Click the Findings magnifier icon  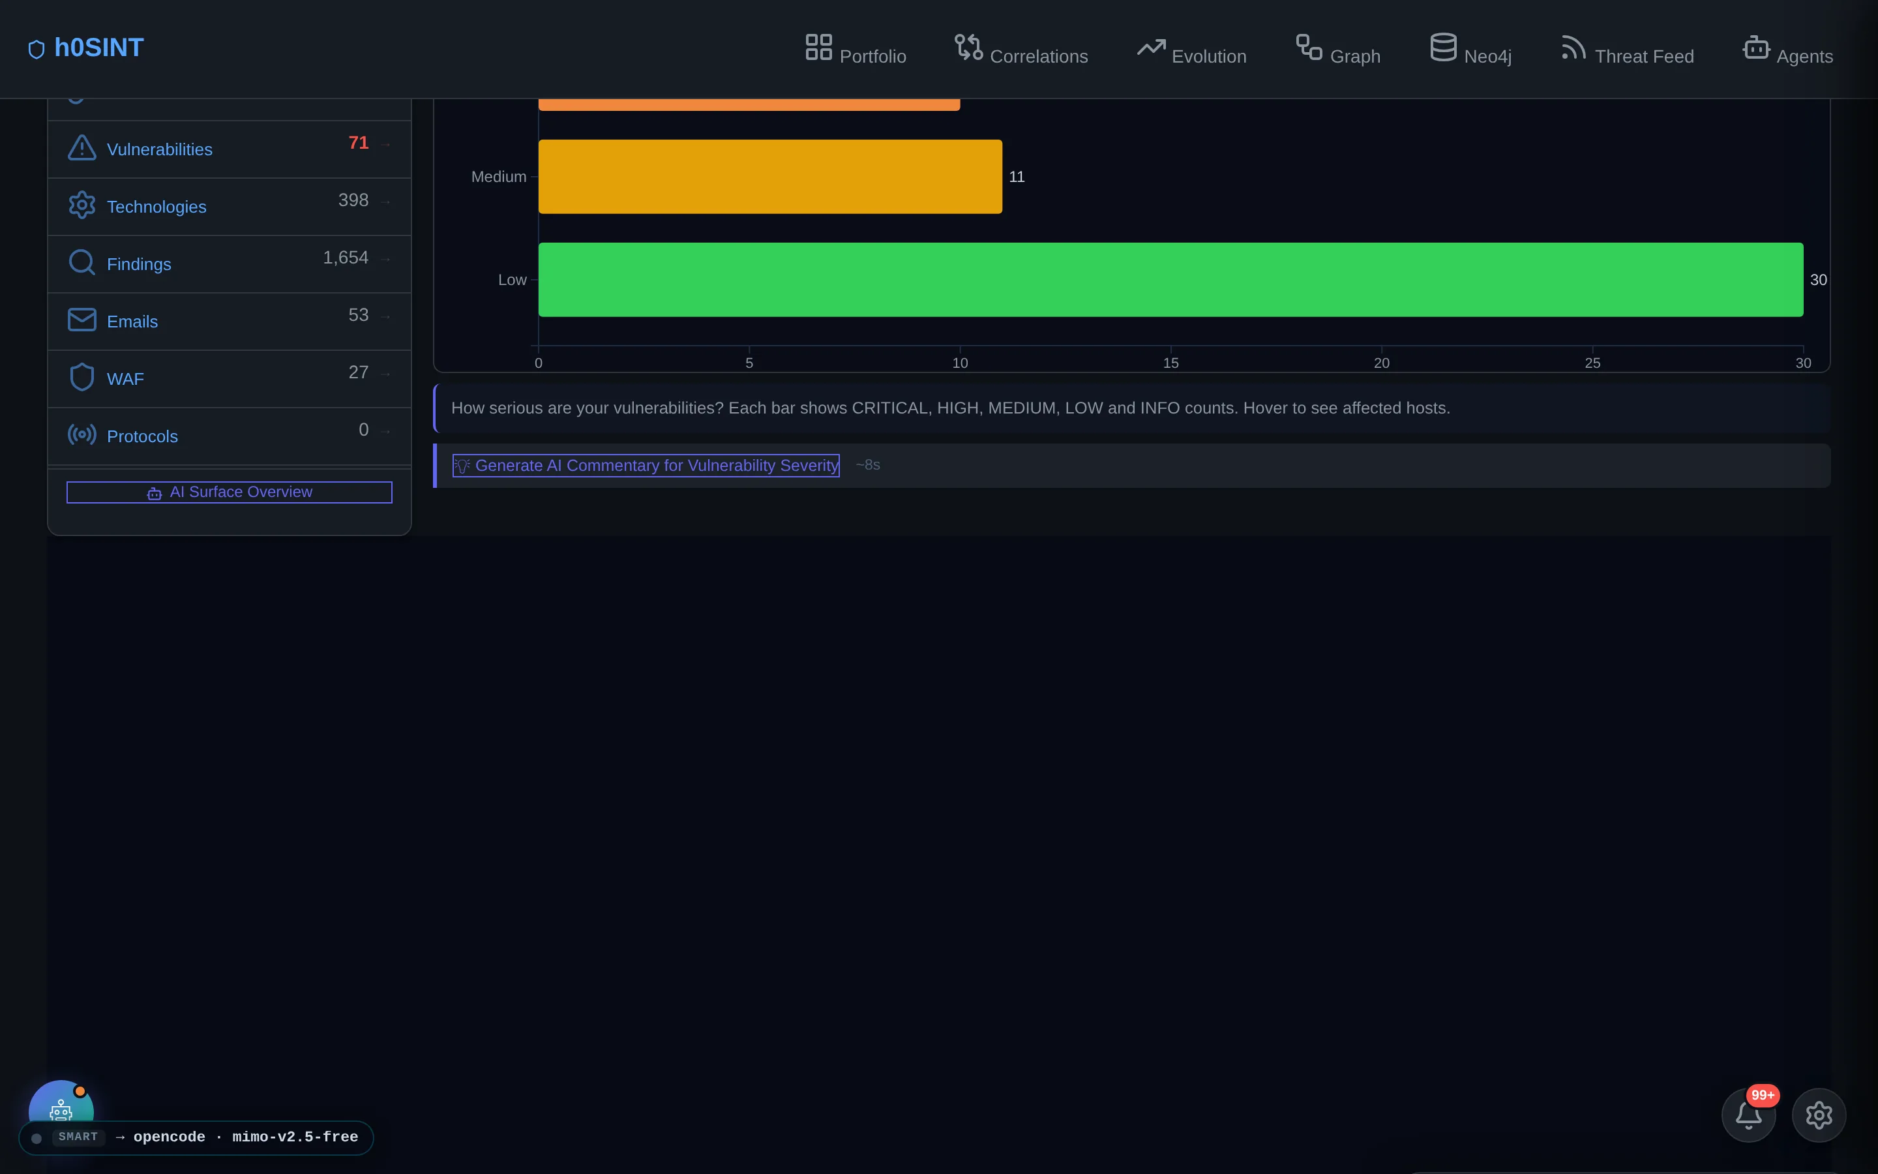pyautogui.click(x=82, y=262)
